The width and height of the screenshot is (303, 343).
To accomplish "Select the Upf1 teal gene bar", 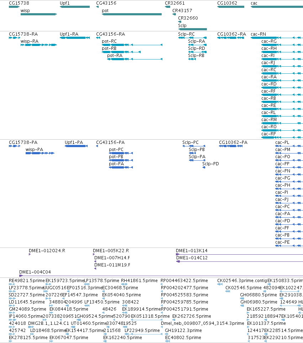I will click(75, 7).
